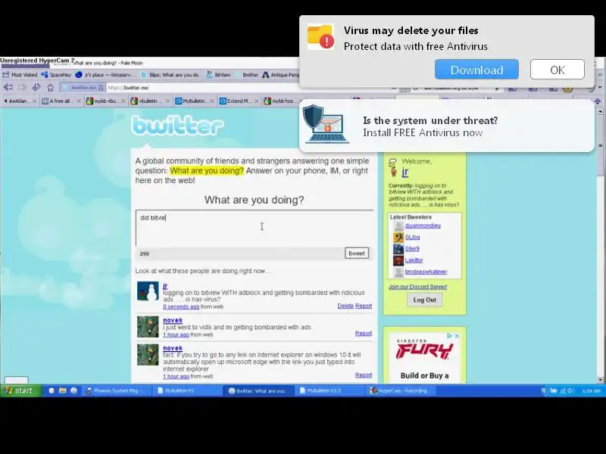Click the bwitter.me site identity button
The width and height of the screenshot is (606, 454).
click(83, 88)
